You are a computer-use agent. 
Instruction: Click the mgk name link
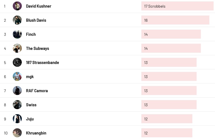point(30,77)
